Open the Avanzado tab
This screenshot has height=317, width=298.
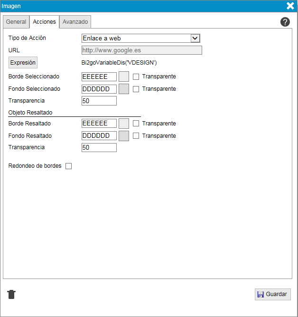pos(75,22)
